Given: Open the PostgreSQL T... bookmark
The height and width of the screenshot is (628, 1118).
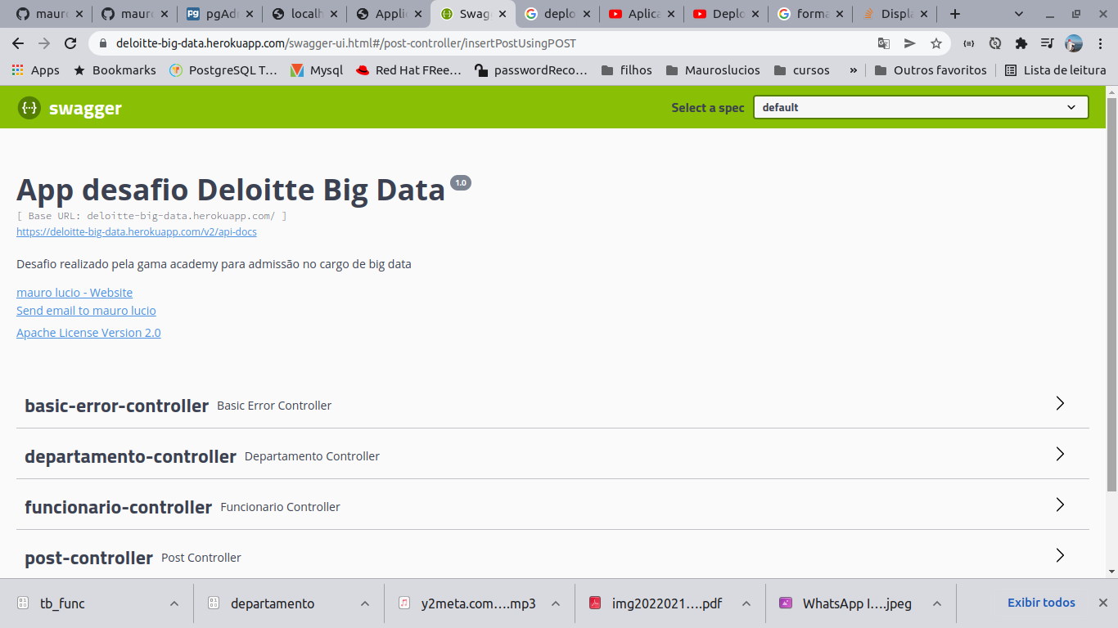Looking at the screenshot, I should click(x=223, y=70).
